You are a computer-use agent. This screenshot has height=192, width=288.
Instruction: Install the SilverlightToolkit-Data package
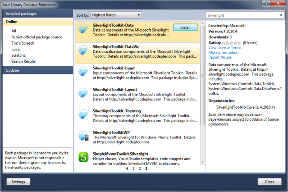pyautogui.click(x=185, y=27)
